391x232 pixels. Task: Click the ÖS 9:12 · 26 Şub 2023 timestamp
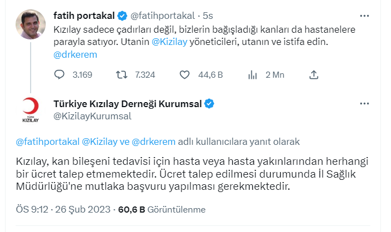tap(62, 210)
